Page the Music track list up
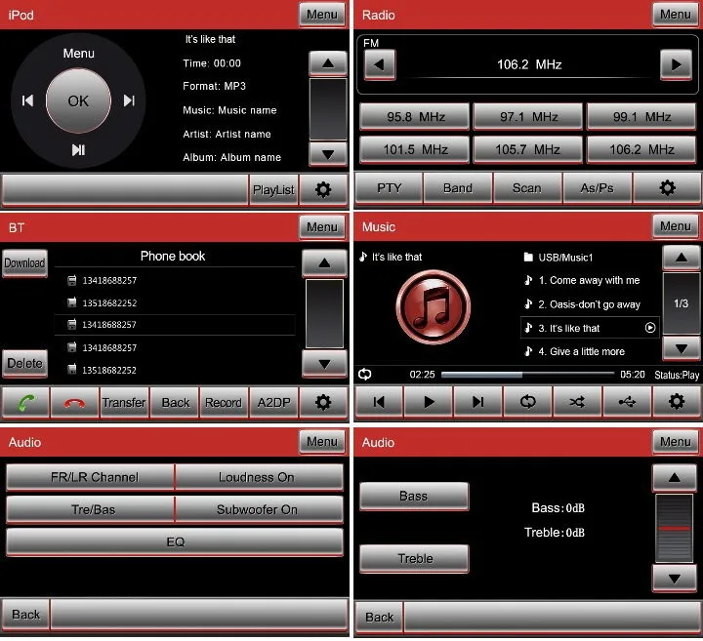Image resolution: width=703 pixels, height=641 pixels. point(682,258)
